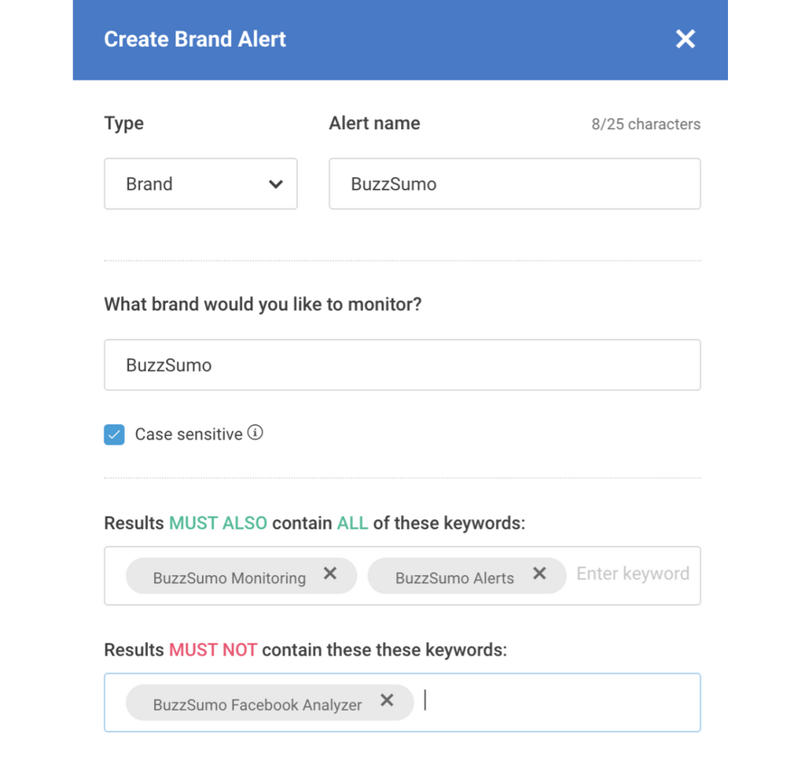
Task: Click the Enter keyword placeholder field
Action: point(632,574)
